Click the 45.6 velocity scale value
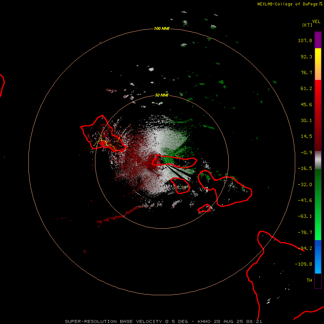This screenshot has height=324, width=324. coord(306,104)
